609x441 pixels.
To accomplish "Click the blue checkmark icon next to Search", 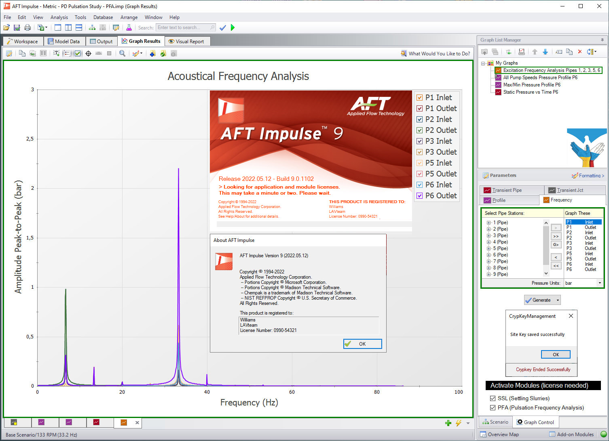I will pyautogui.click(x=222, y=27).
